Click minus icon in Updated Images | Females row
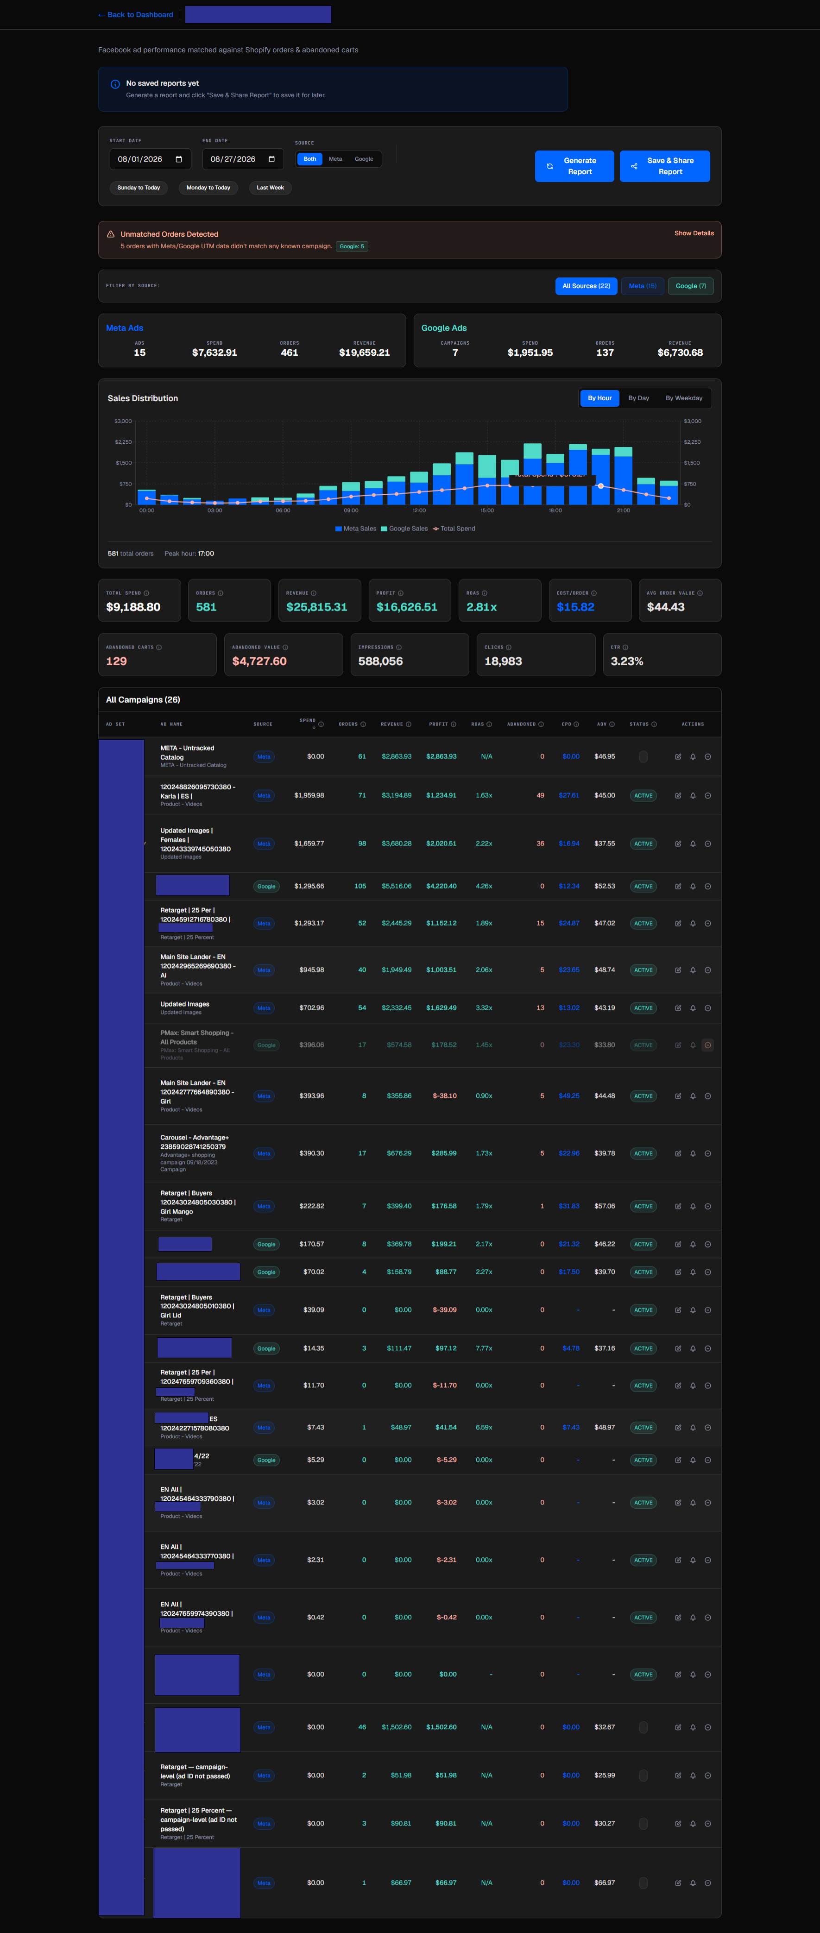Image resolution: width=820 pixels, height=1933 pixels. (x=707, y=844)
